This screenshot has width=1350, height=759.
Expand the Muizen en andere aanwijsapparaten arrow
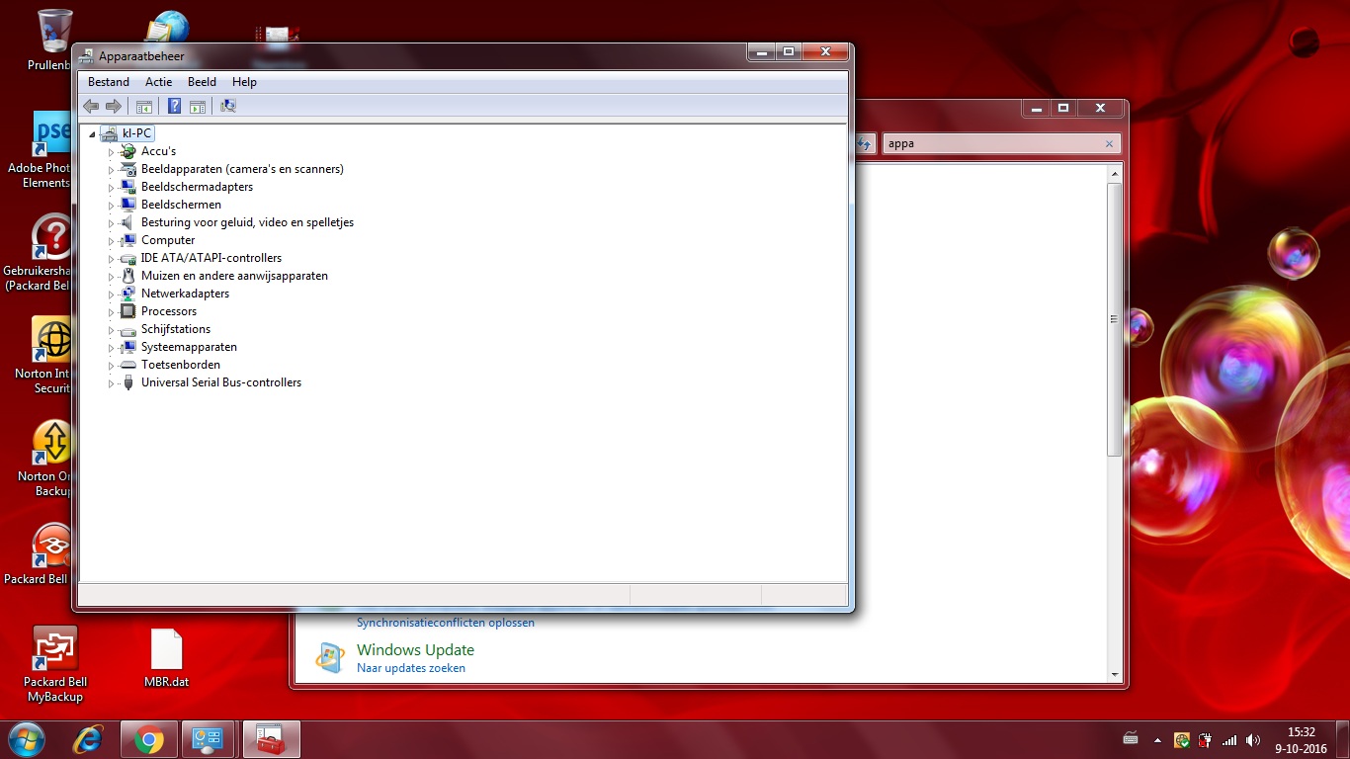click(x=111, y=277)
